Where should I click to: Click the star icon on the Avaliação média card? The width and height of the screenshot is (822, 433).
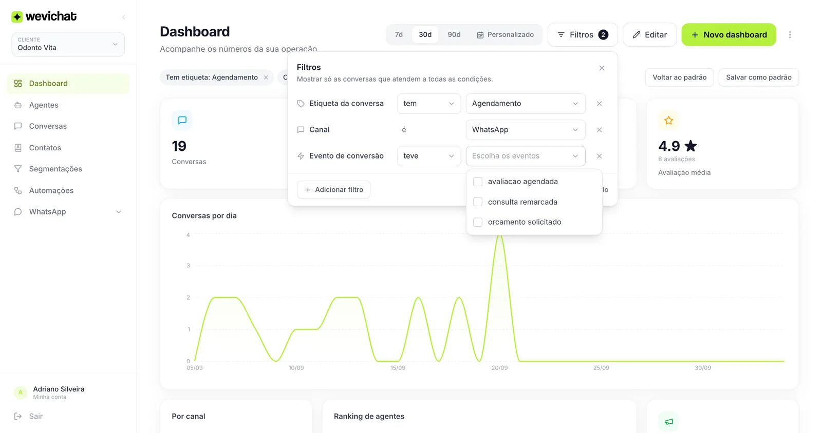(x=668, y=121)
